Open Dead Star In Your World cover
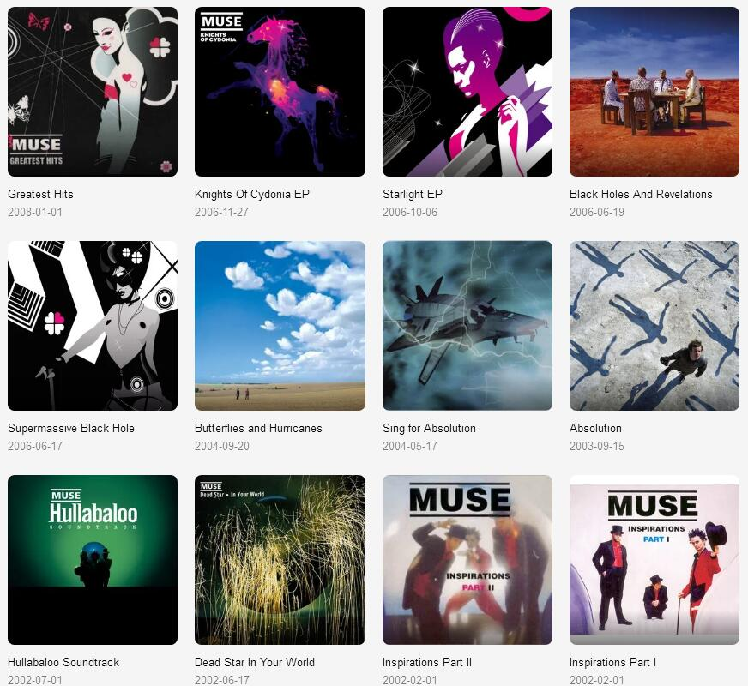The image size is (748, 686). [x=280, y=560]
